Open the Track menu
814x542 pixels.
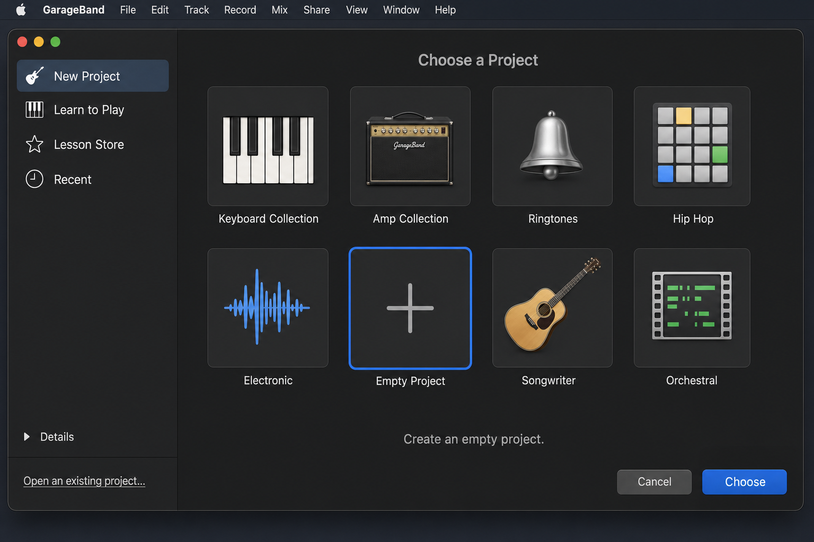pos(197,10)
